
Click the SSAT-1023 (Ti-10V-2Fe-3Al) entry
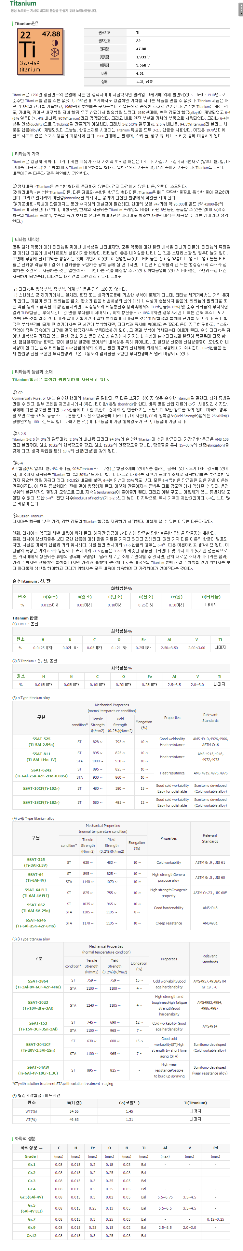38,1005
